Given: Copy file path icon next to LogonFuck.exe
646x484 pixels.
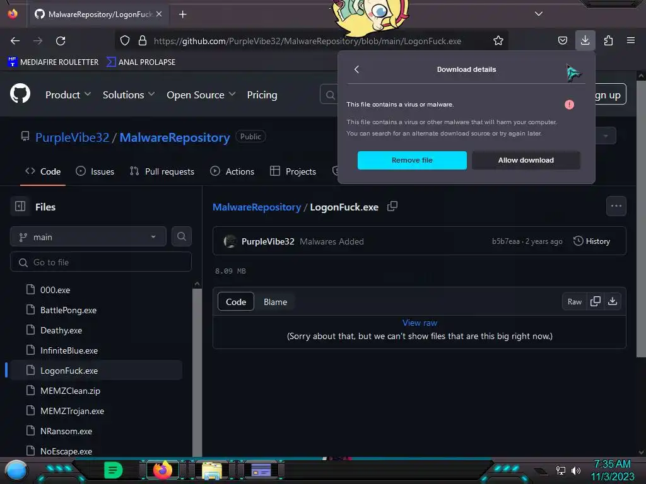Looking at the screenshot, I should coord(392,206).
